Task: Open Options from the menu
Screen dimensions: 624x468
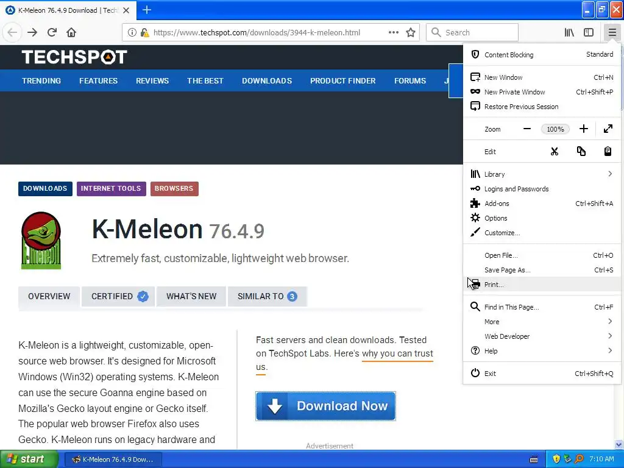Action: tap(542, 218)
